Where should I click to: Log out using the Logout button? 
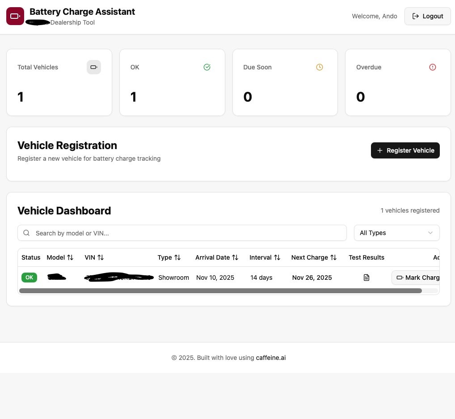[427, 16]
